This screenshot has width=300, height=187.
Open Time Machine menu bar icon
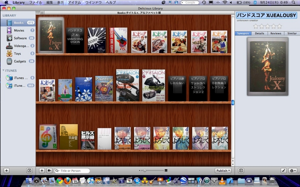click(x=204, y=3)
